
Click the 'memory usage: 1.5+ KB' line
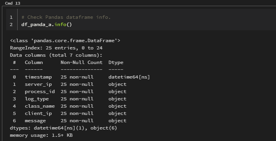coord(41,135)
